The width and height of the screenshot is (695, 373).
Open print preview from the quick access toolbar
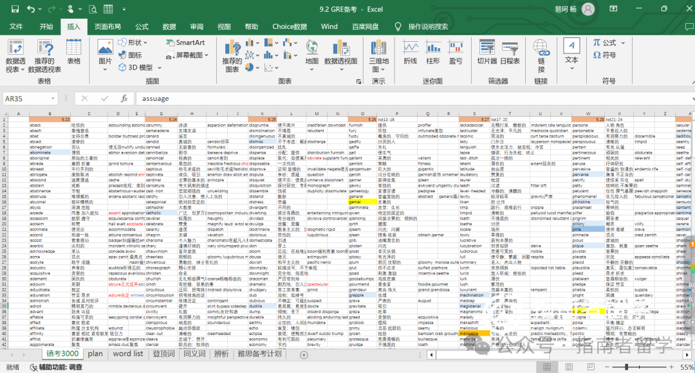coord(93,9)
